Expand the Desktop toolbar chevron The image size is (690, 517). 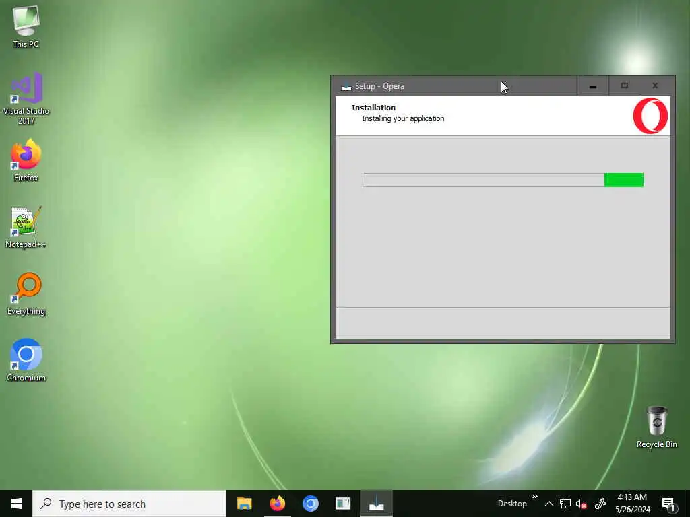534,497
